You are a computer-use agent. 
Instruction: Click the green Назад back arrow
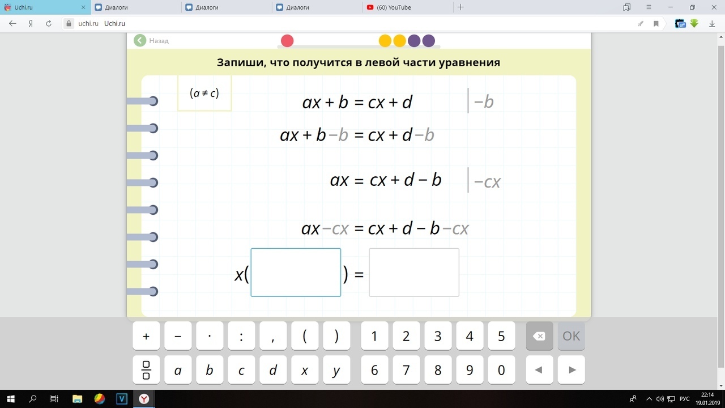click(140, 41)
